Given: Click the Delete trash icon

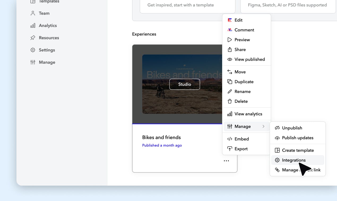Looking at the screenshot, I should click(x=230, y=101).
